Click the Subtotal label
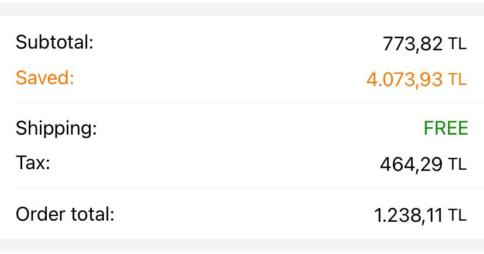 (54, 42)
